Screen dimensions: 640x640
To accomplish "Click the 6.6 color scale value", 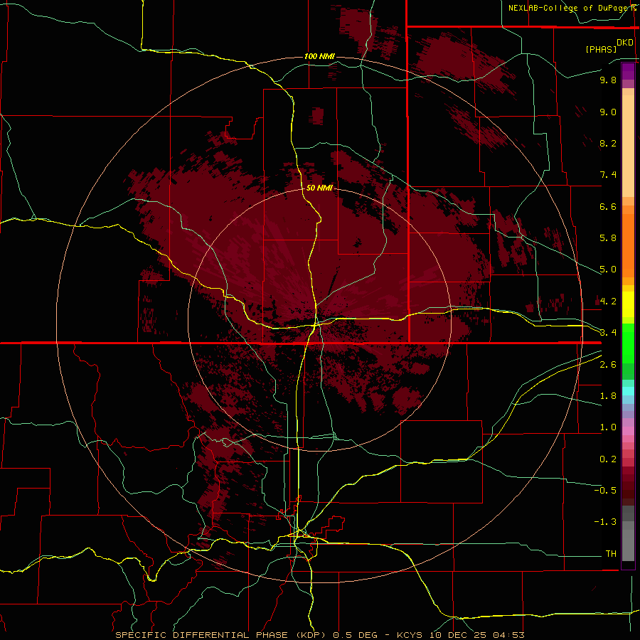I will (608, 206).
